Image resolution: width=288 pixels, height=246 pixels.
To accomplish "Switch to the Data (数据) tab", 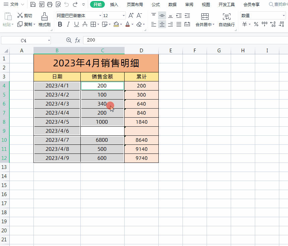I will pos(172,4).
